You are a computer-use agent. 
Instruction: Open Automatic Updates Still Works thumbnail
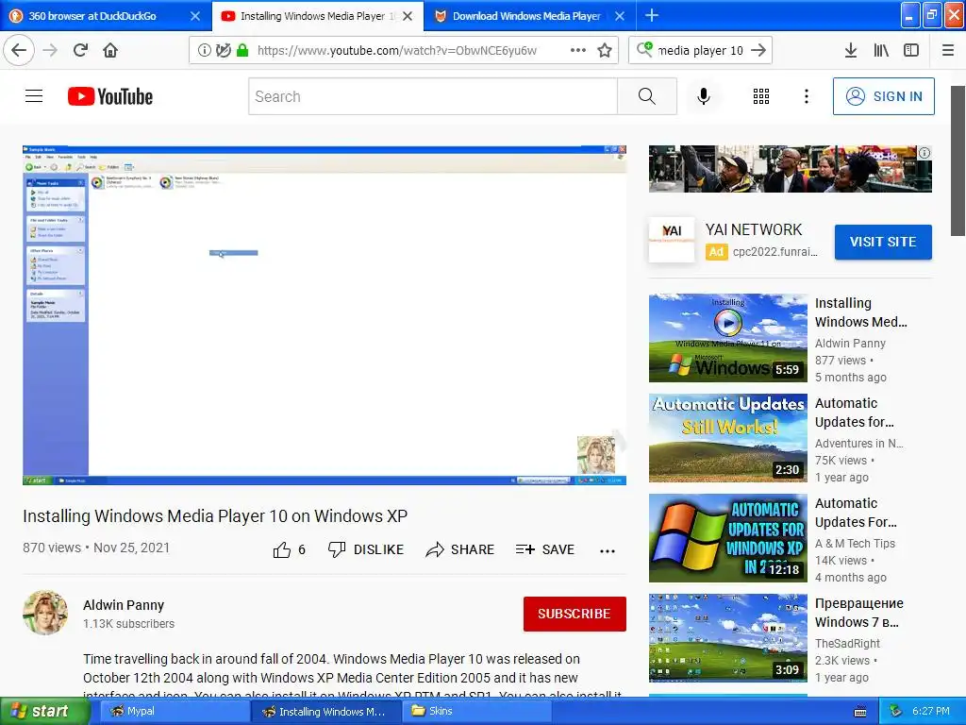[x=727, y=438]
